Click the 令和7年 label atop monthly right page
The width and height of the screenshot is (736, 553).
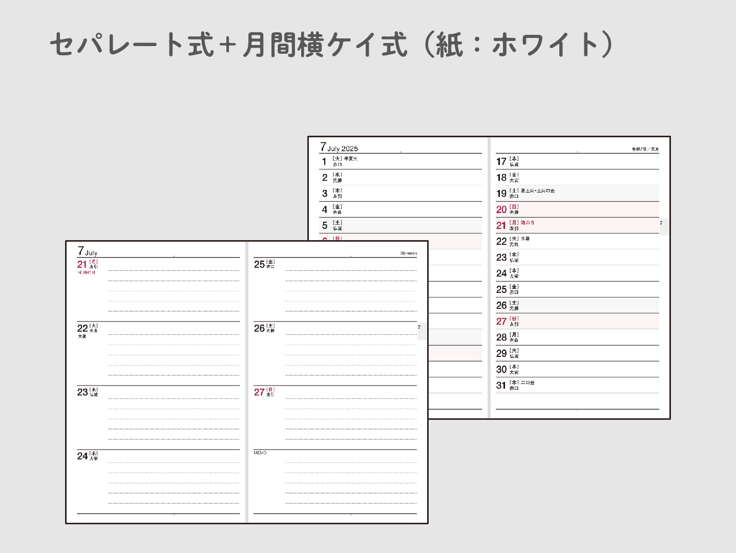(645, 149)
